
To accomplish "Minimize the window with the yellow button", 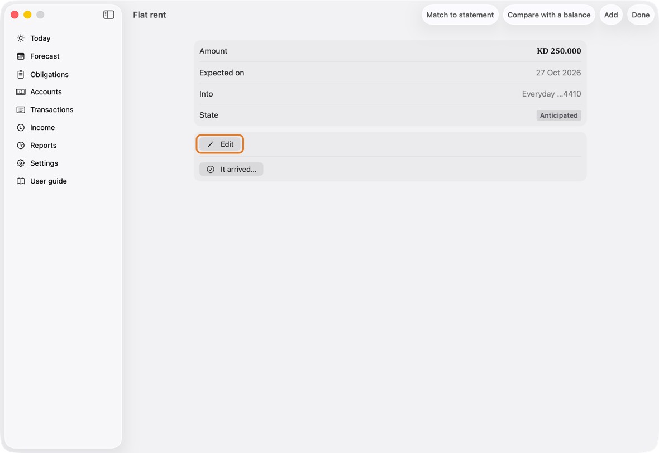I will (27, 15).
